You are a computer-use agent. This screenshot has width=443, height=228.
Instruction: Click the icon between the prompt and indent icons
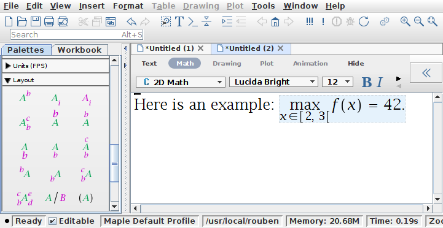point(206,21)
